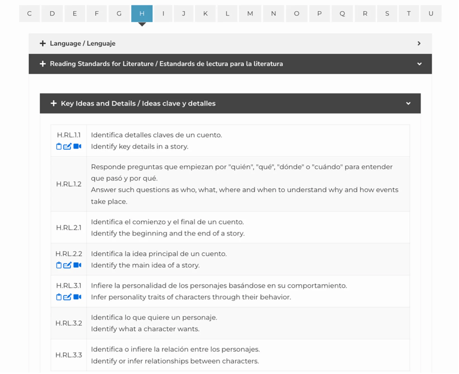This screenshot has width=459, height=374.
Task: Collapse Key Ideas and Details chevron
Action: (x=408, y=103)
